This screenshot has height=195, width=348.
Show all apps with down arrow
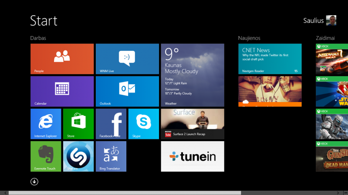[x=34, y=182]
